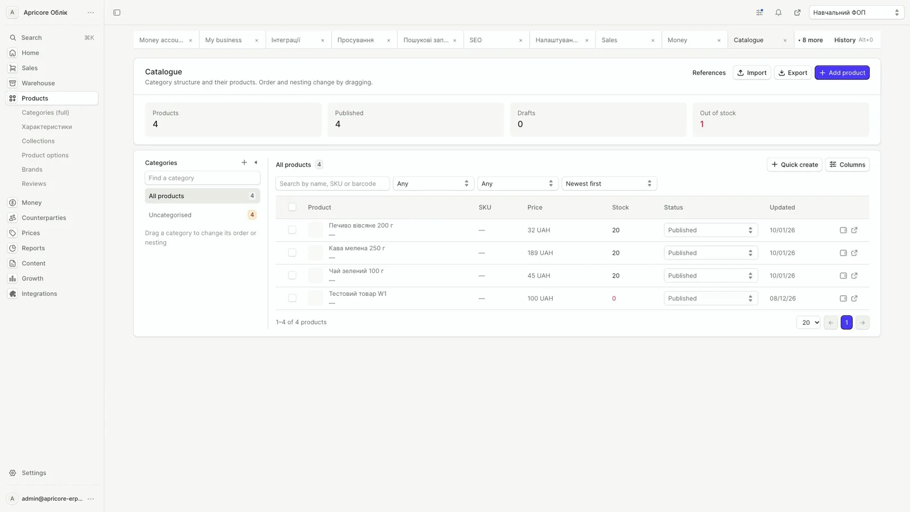Open the page size dropdown showing 20
Viewport: 910px width, 512px height.
[x=808, y=323]
